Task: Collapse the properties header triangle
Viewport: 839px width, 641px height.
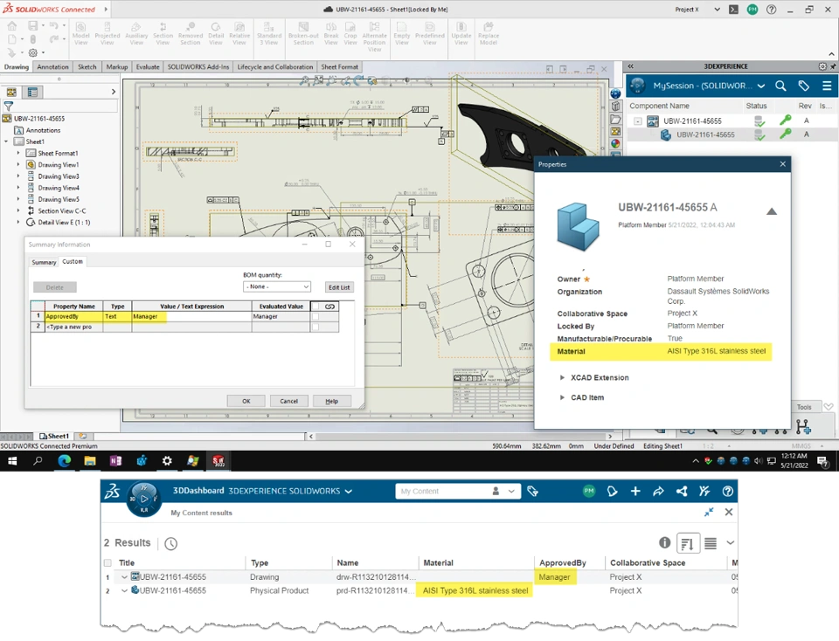Action: (771, 211)
